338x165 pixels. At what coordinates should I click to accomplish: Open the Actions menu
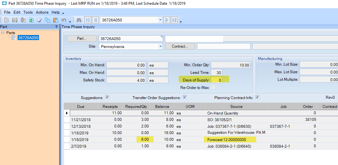pos(42,12)
